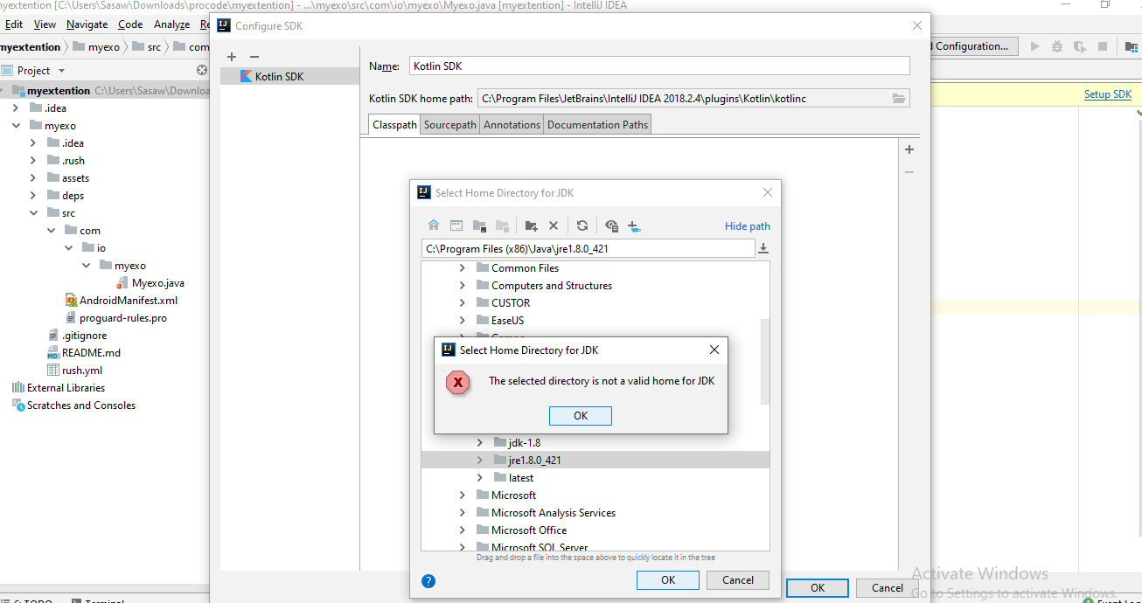Expand the Microsoft Analysis Services folder
1142x603 pixels.
[463, 513]
